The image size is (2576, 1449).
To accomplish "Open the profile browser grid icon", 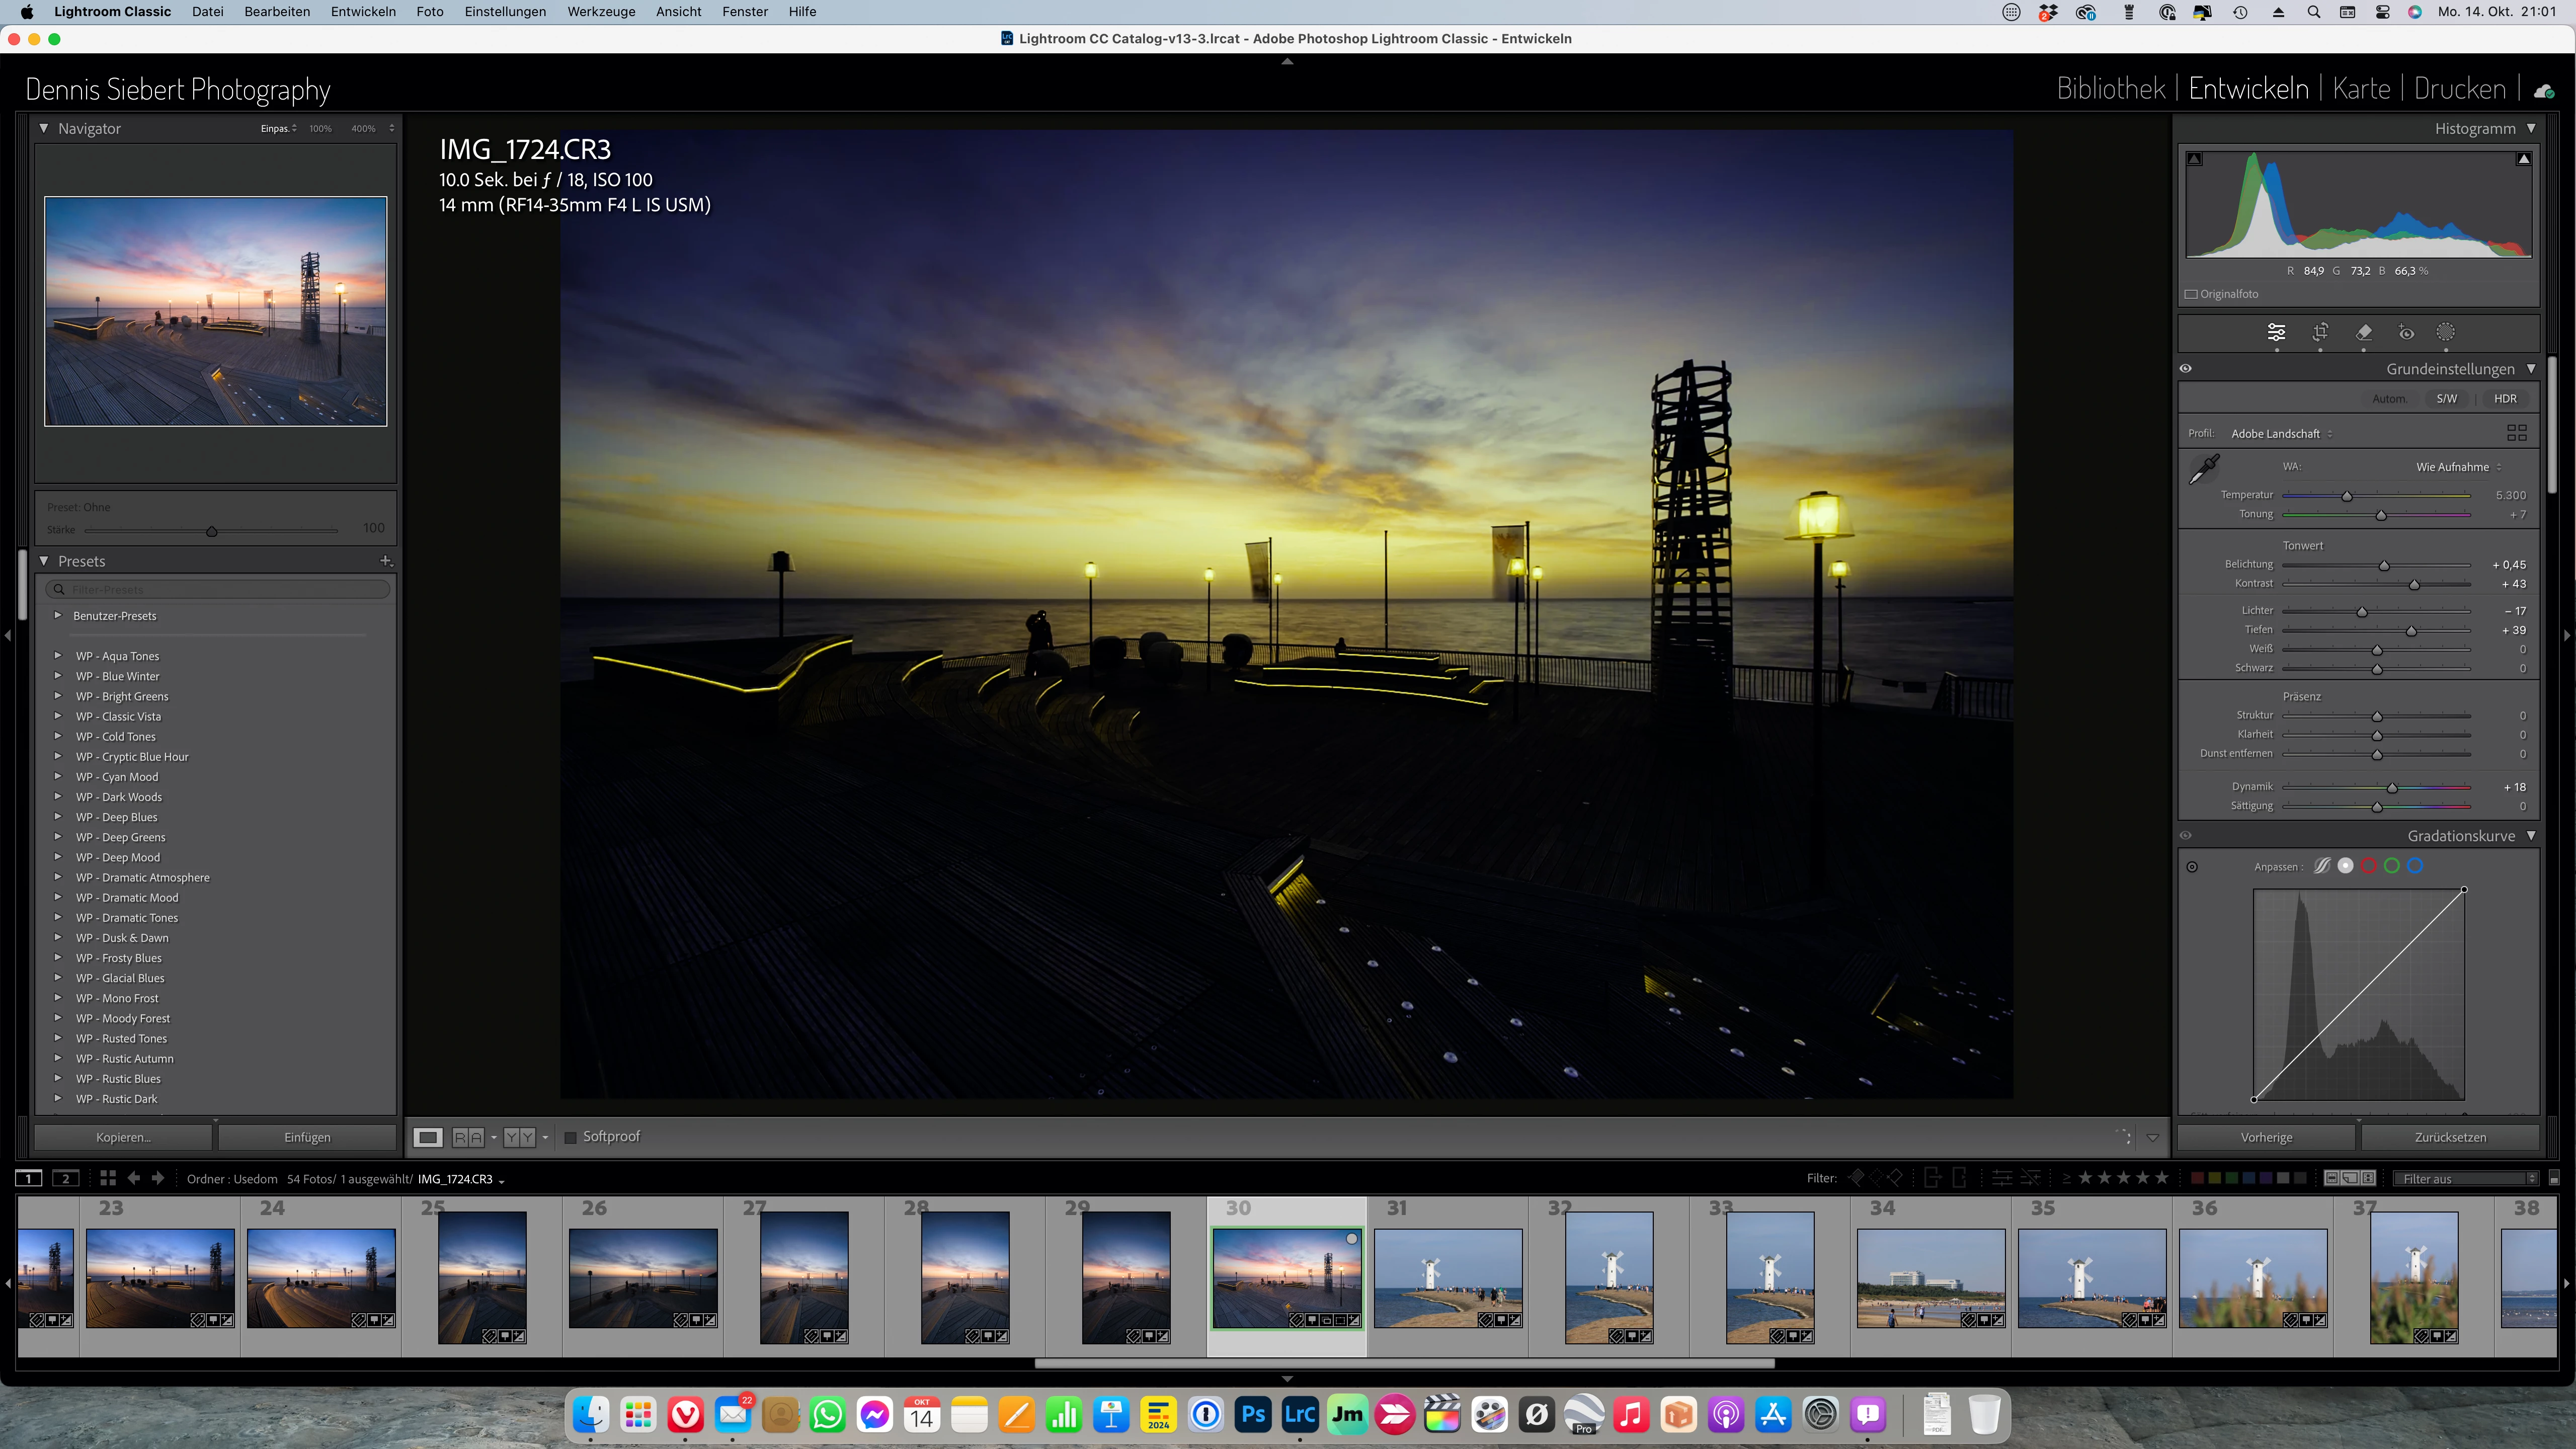I will (2516, 433).
